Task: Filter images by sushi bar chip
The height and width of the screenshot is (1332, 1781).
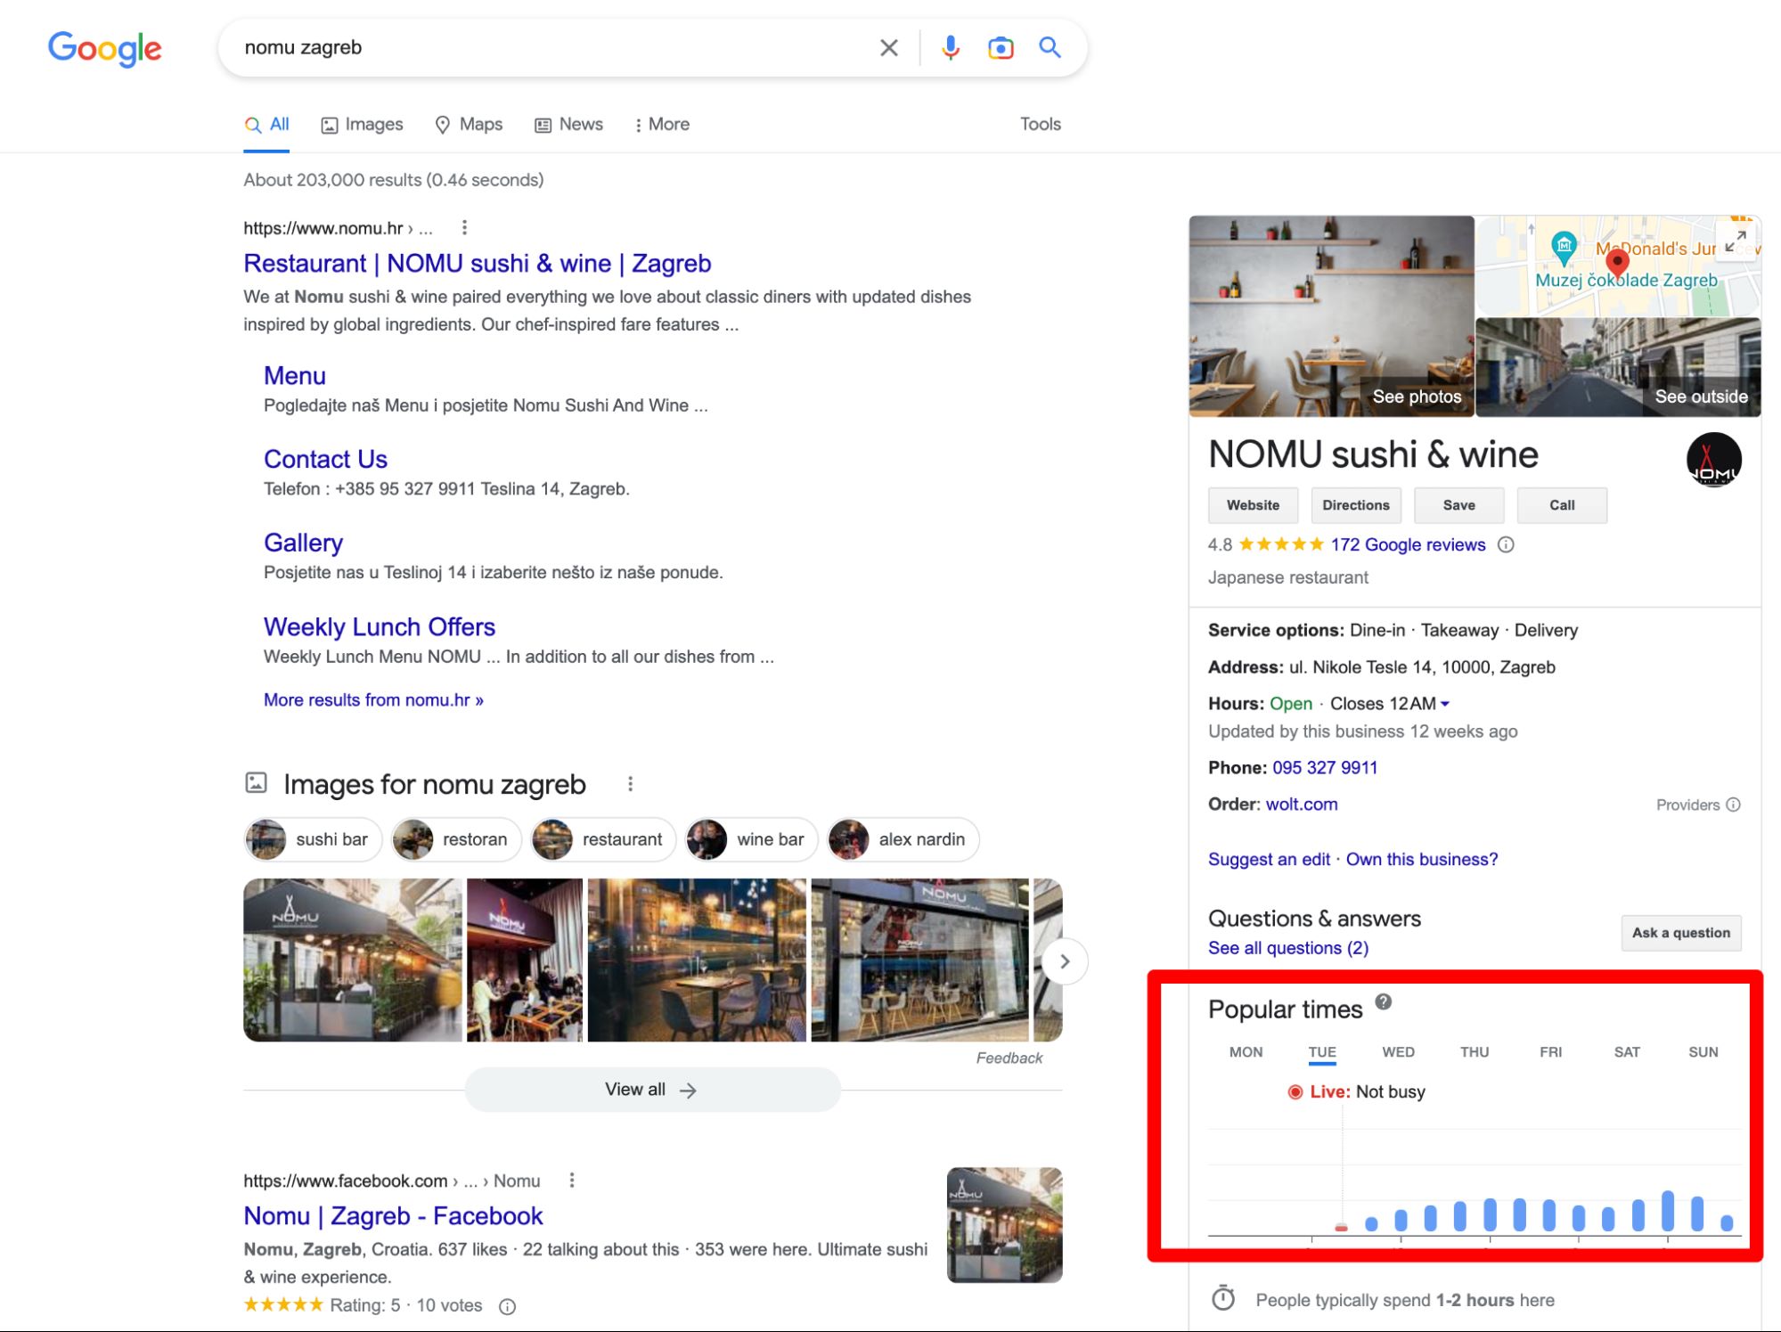Action: (x=313, y=839)
